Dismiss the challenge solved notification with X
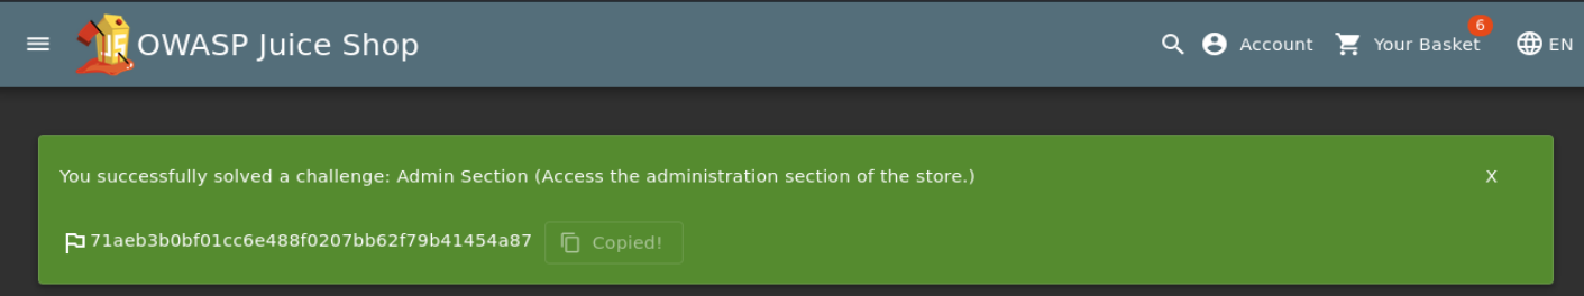This screenshot has height=296, width=1584. pos(1491,177)
